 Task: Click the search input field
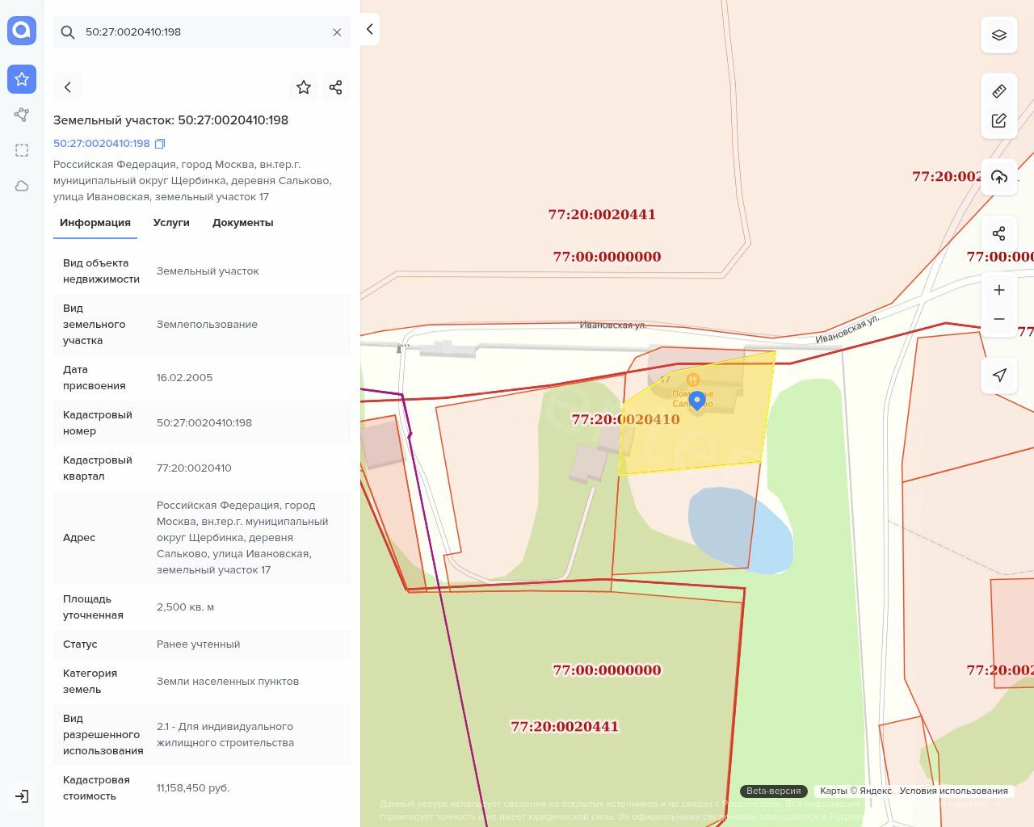[x=202, y=32]
